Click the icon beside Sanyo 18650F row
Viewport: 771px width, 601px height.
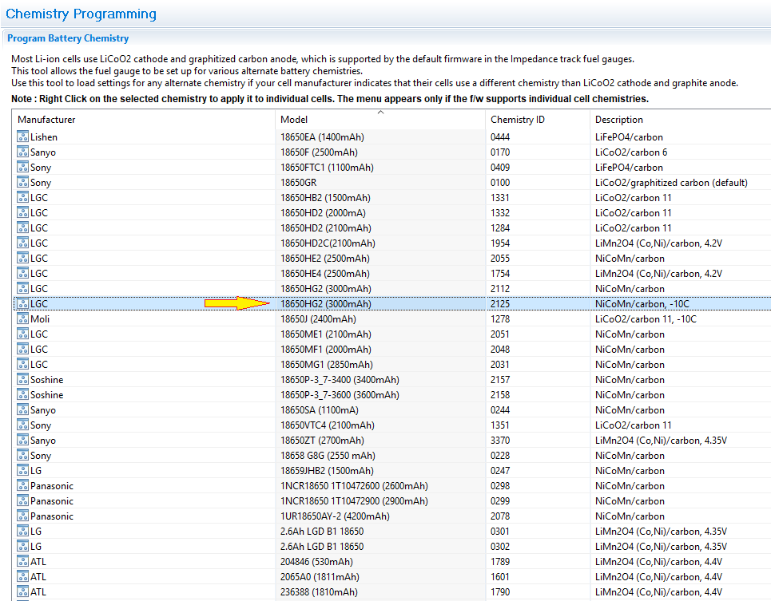[x=22, y=152]
